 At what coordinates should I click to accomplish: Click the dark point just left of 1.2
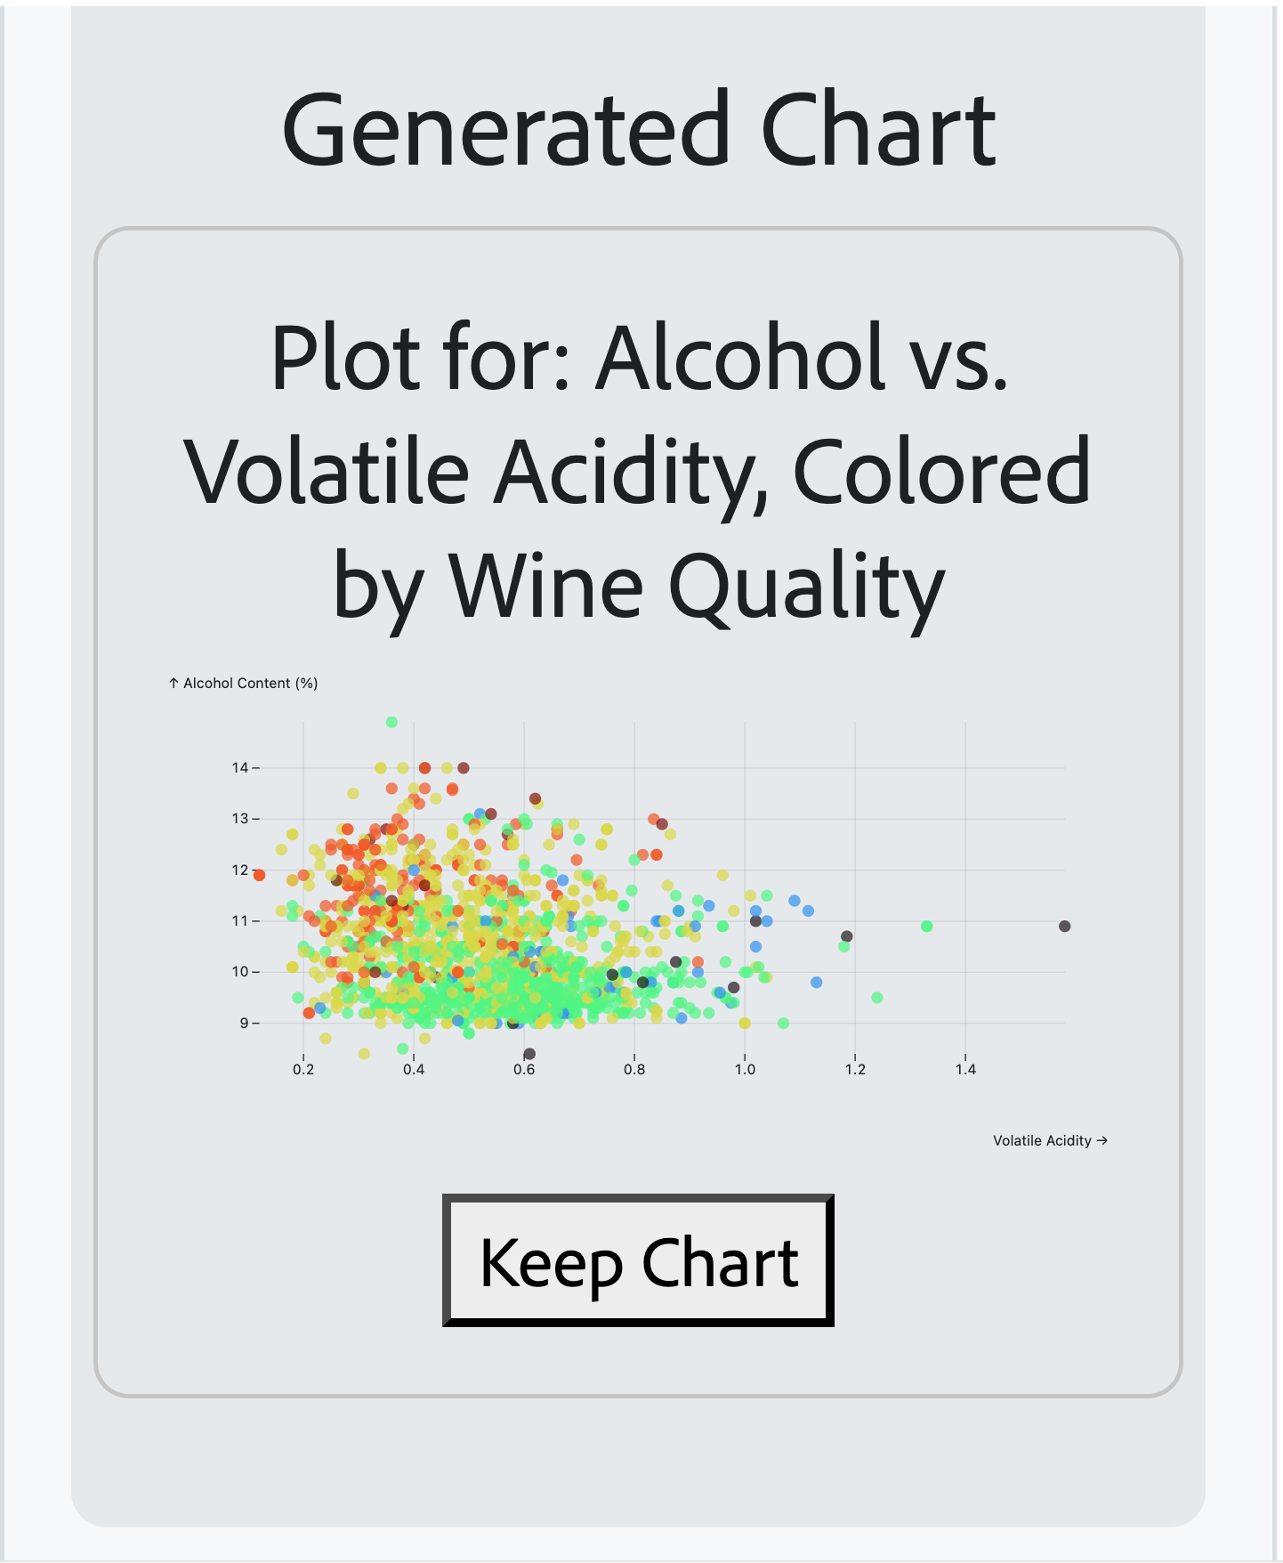[847, 936]
